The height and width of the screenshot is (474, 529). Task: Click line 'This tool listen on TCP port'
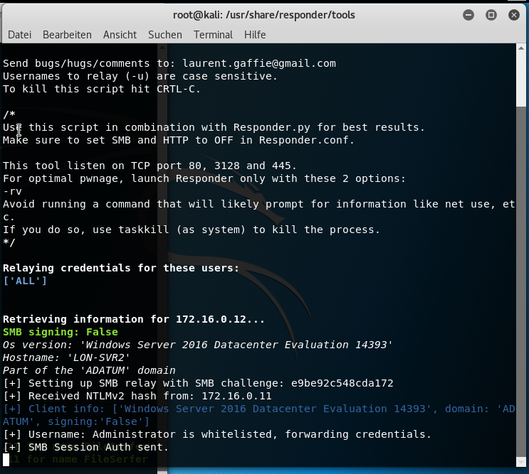click(x=150, y=166)
